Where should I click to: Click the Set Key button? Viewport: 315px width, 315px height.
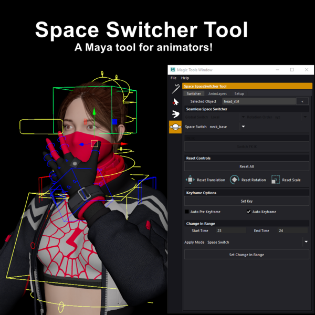[x=247, y=201]
